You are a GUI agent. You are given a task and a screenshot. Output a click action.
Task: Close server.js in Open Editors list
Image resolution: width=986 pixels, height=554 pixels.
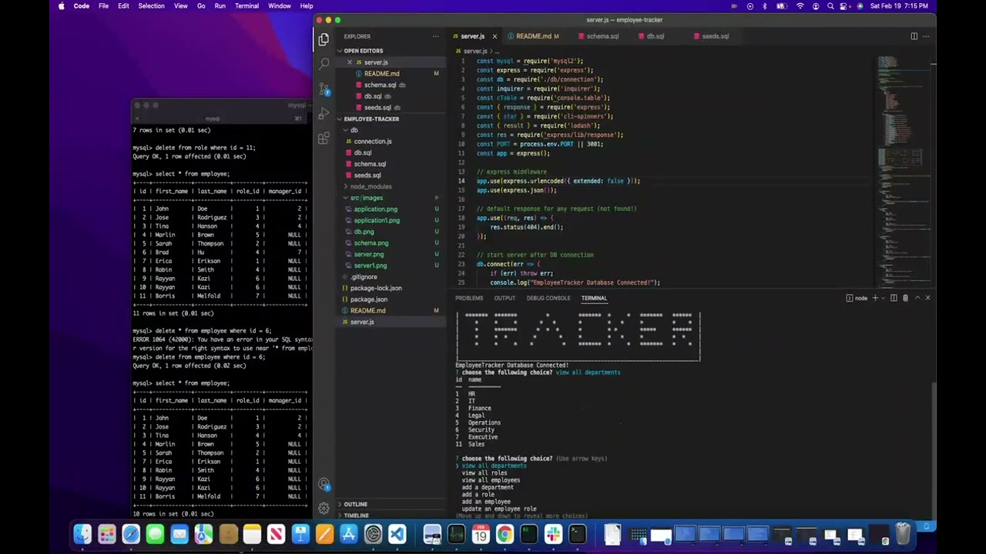click(x=350, y=62)
